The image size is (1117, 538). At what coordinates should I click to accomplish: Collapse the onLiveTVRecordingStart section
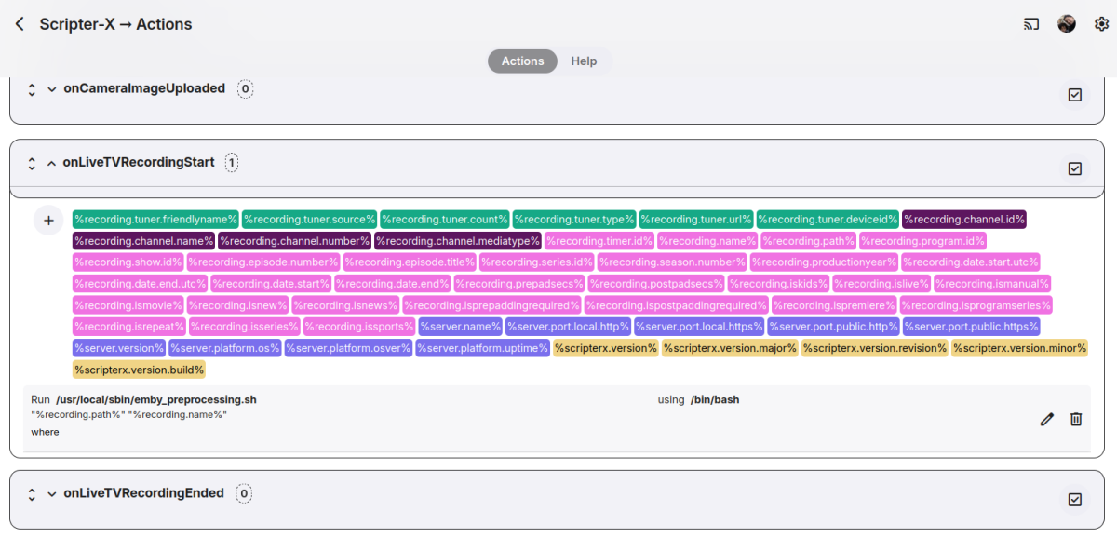(51, 161)
